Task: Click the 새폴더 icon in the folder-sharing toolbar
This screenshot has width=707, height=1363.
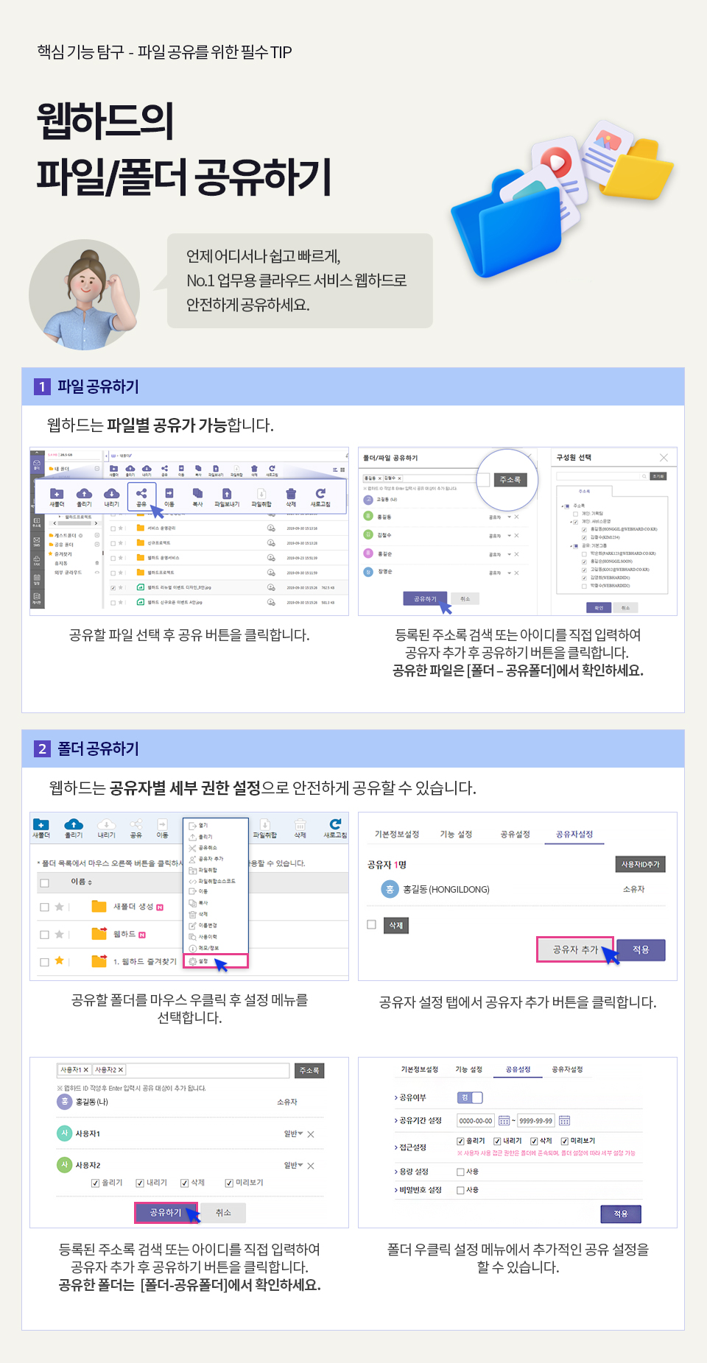Action: tap(41, 824)
